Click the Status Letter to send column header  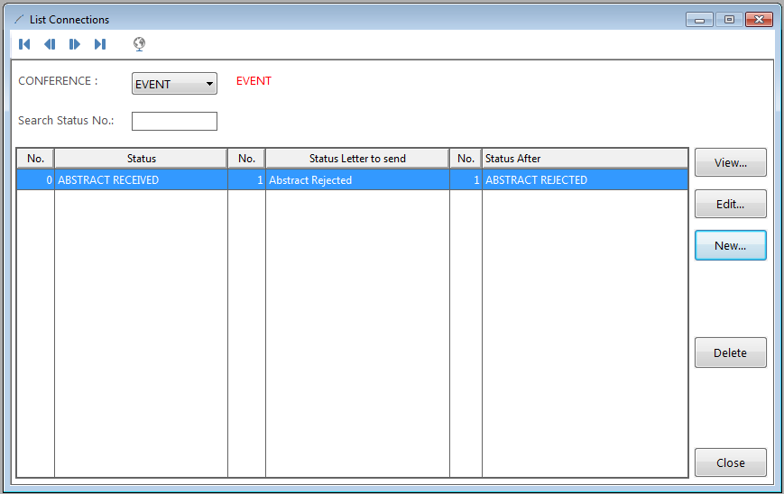coord(357,159)
